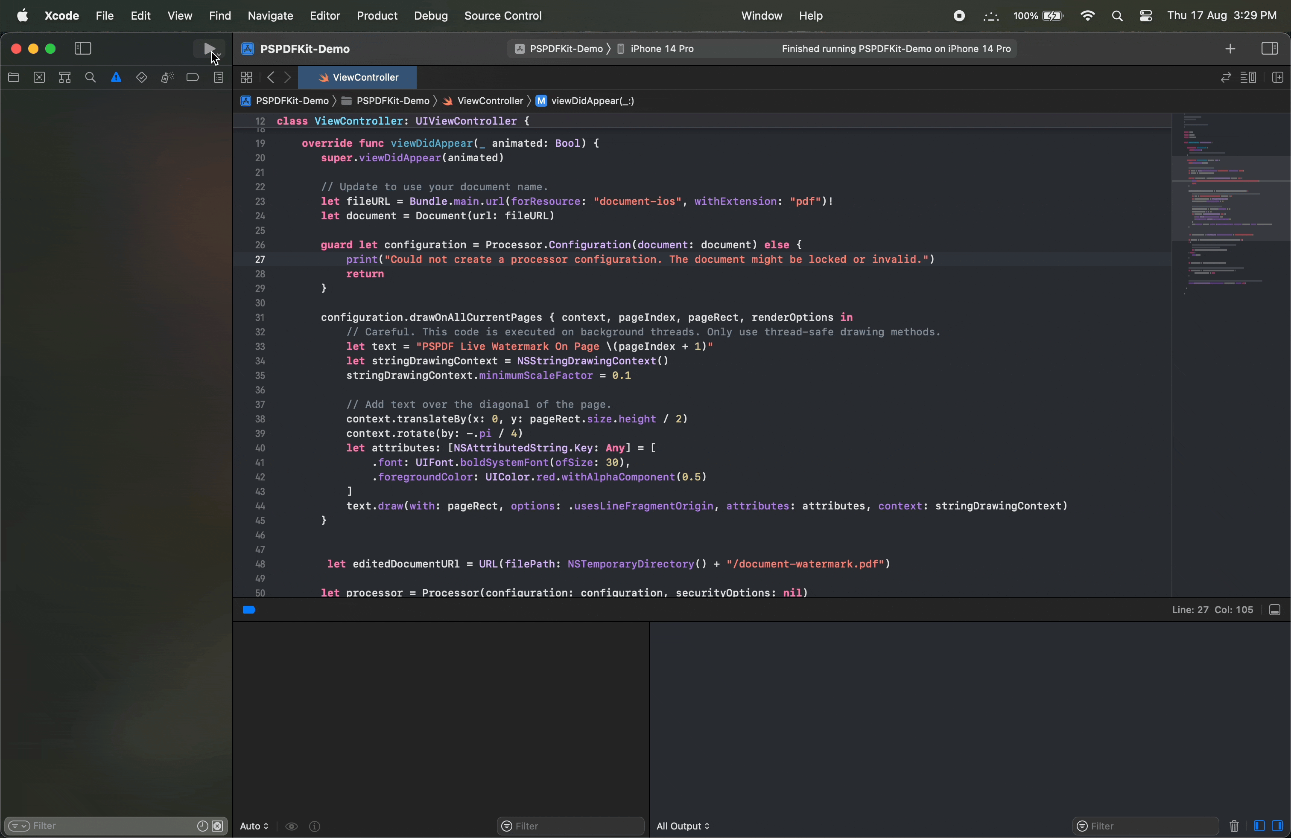Click the Run button to build the project
The width and height of the screenshot is (1291, 838).
[209, 49]
